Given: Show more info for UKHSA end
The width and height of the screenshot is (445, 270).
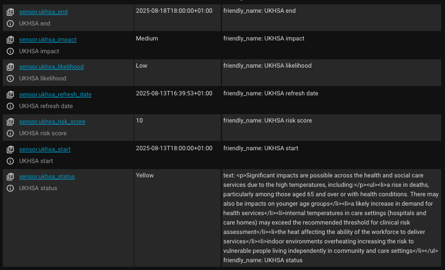Looking at the screenshot, I should pos(10,23).
